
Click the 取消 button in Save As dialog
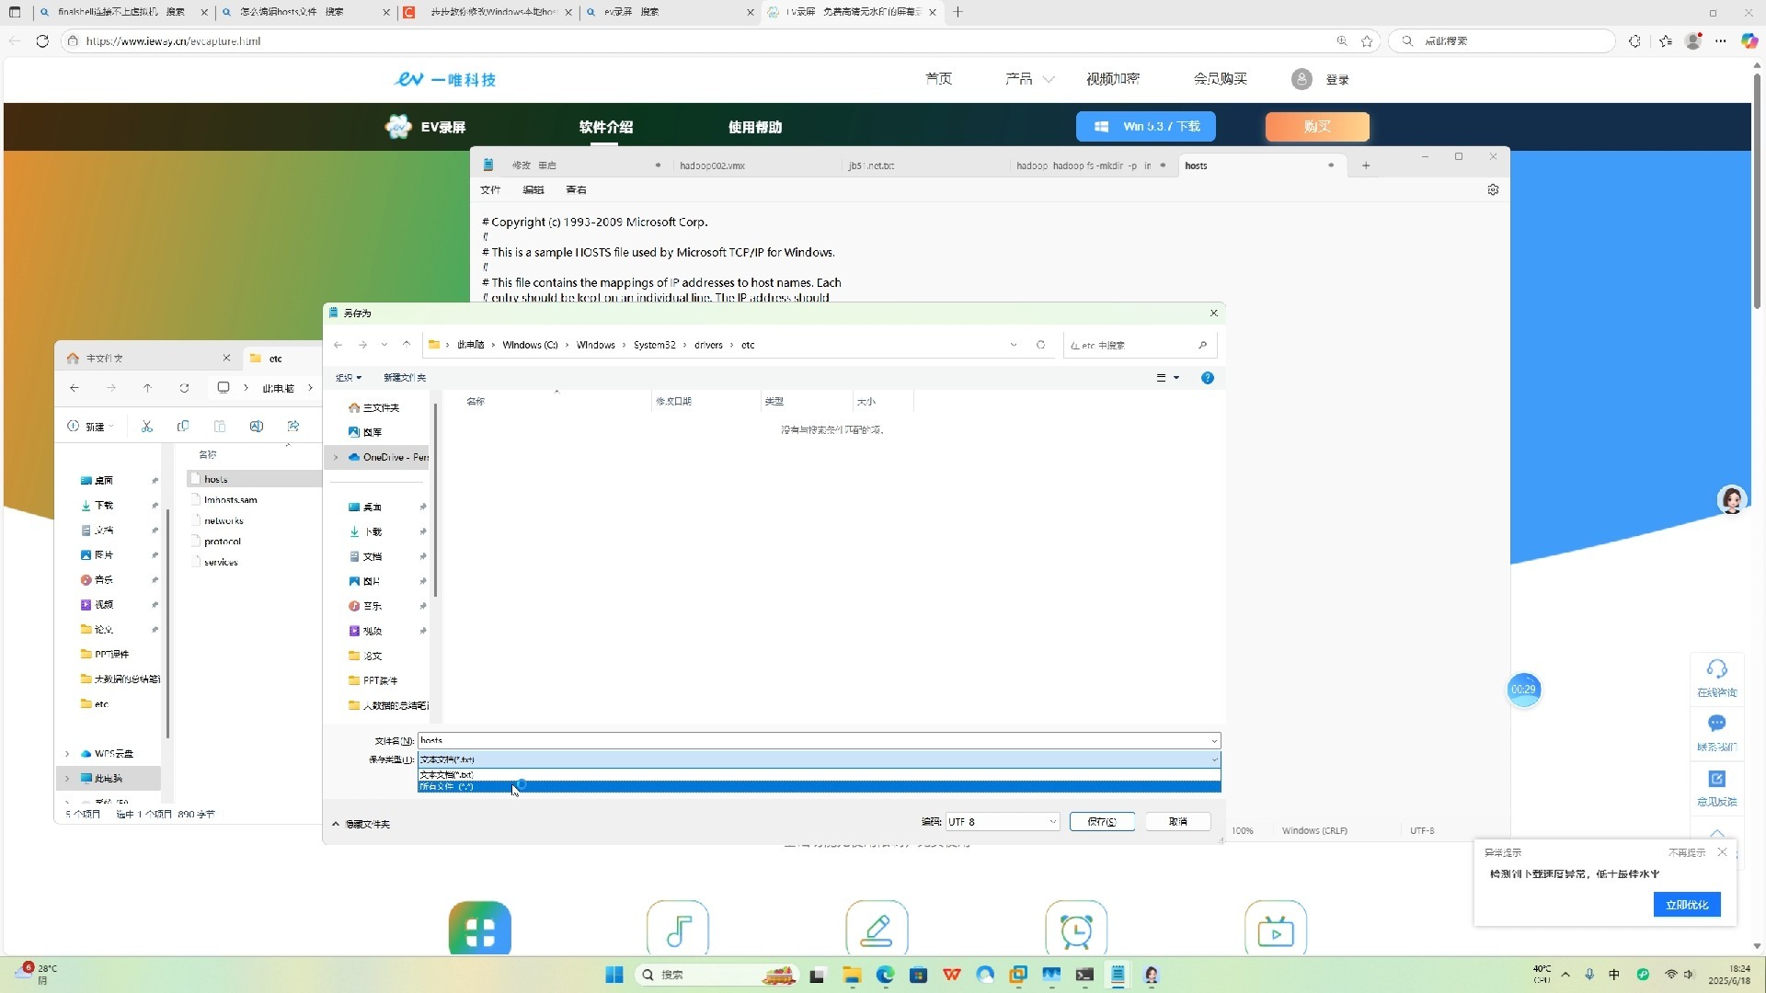1178,822
